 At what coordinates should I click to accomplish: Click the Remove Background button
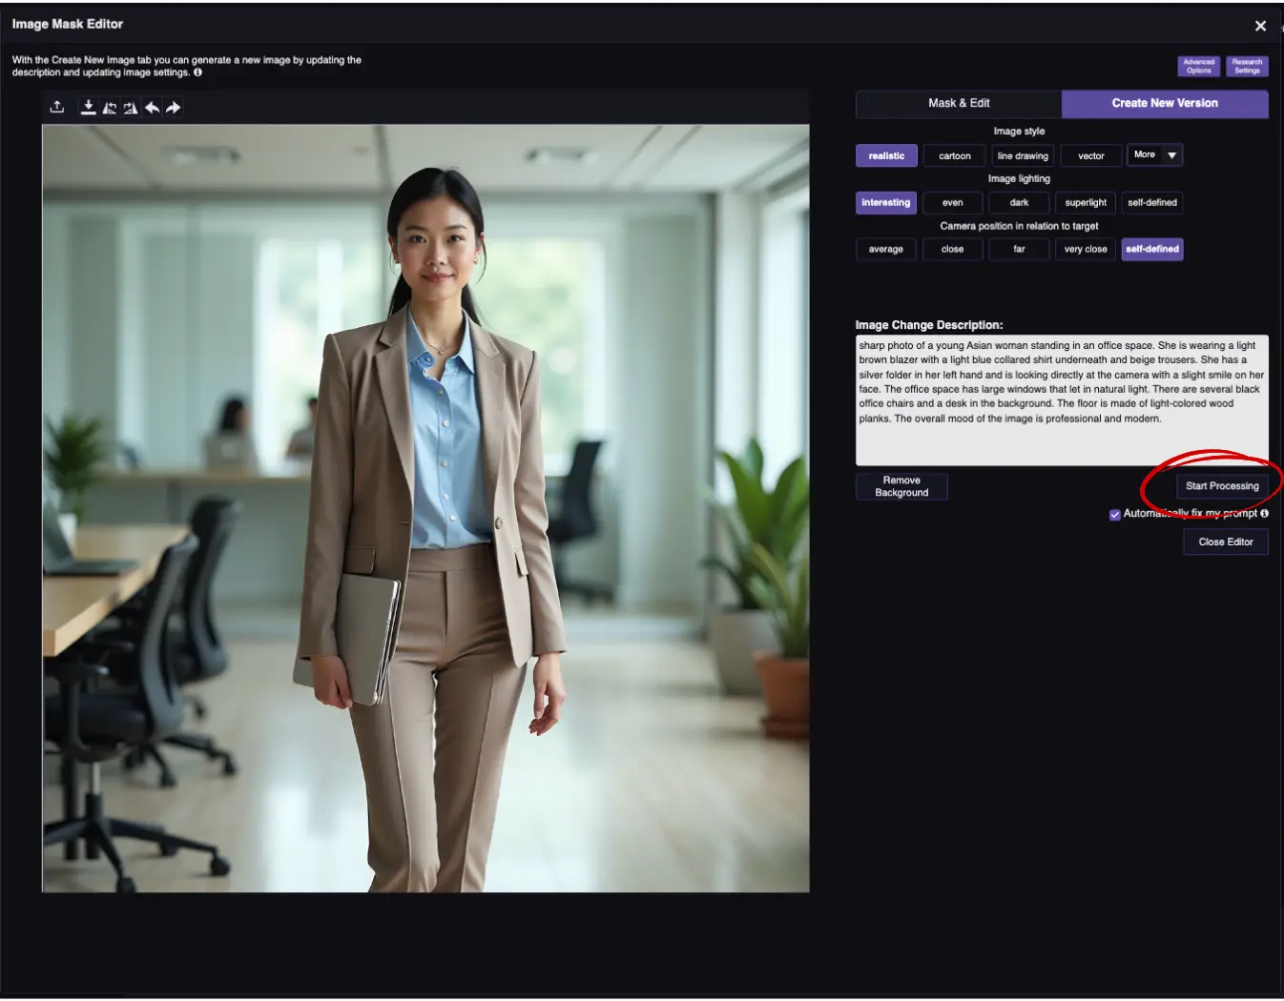click(x=901, y=486)
